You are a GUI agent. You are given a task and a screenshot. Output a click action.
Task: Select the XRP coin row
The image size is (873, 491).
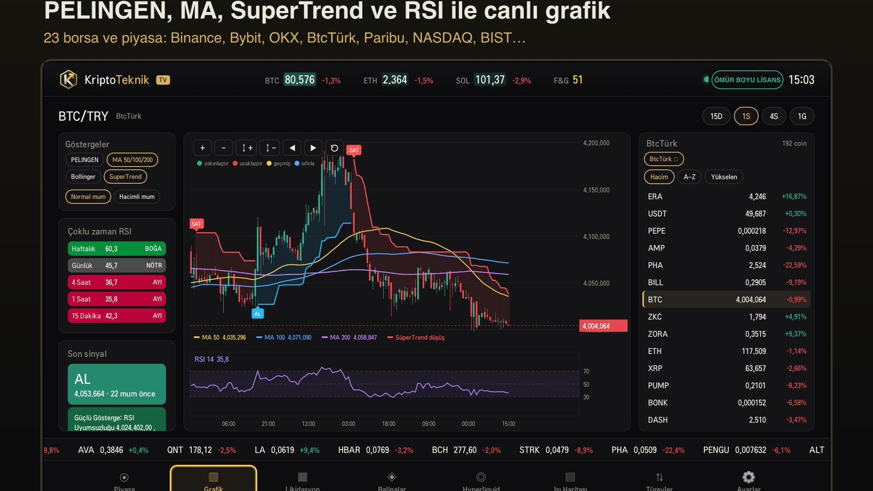pos(727,368)
